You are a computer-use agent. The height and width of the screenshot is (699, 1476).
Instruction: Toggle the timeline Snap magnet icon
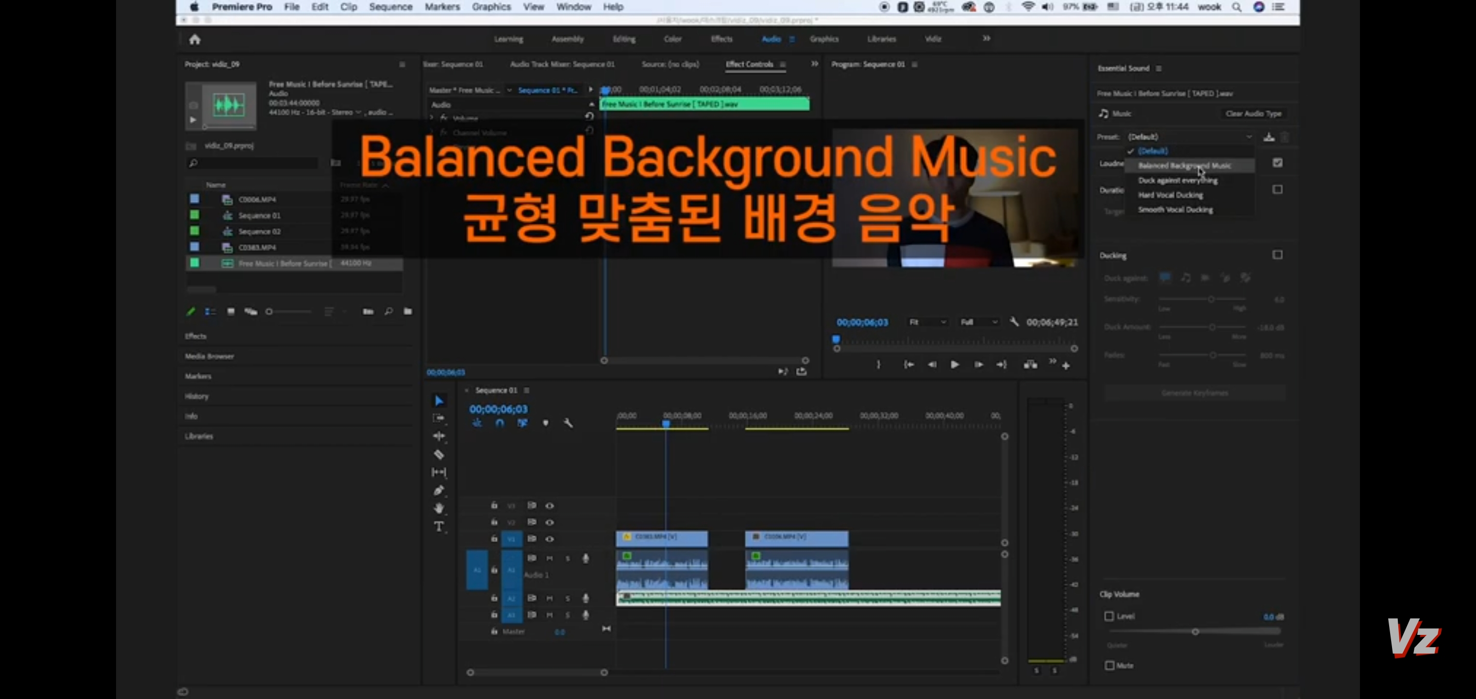click(x=500, y=423)
